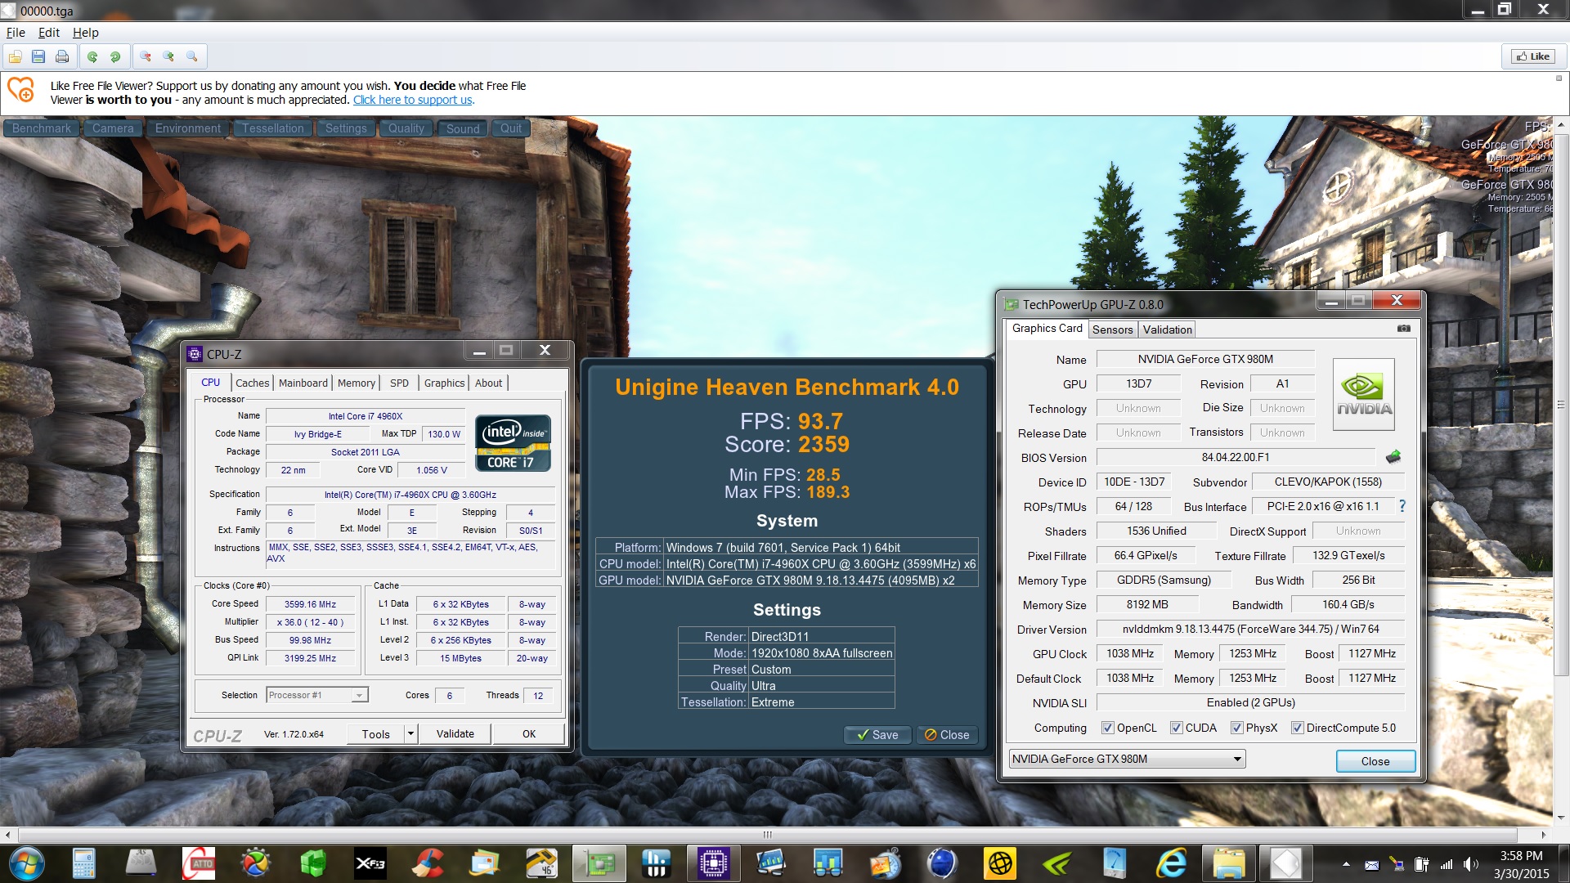The image size is (1570, 883).
Task: Switch to the About tab in CPU-Z
Action: [x=489, y=383]
